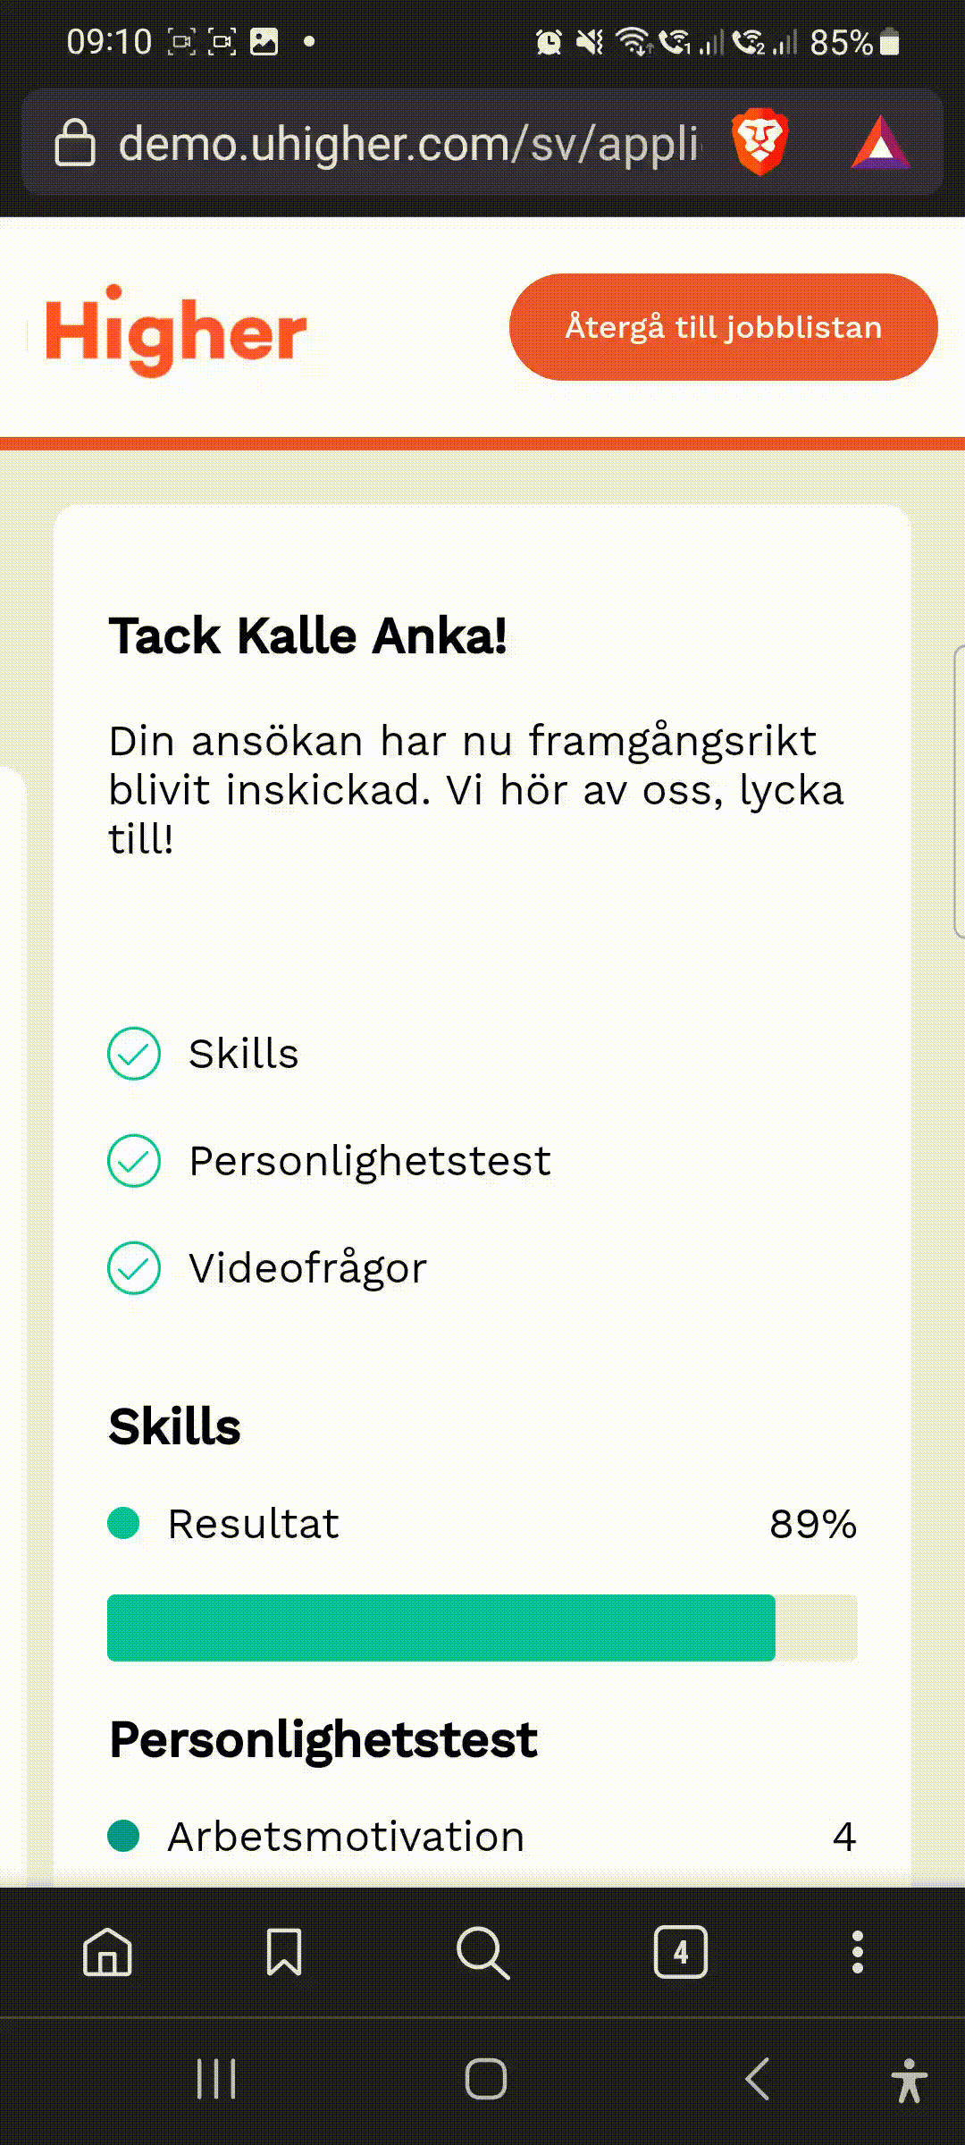Tap the site security lock icon
The image size is (965, 2145).
[75, 143]
